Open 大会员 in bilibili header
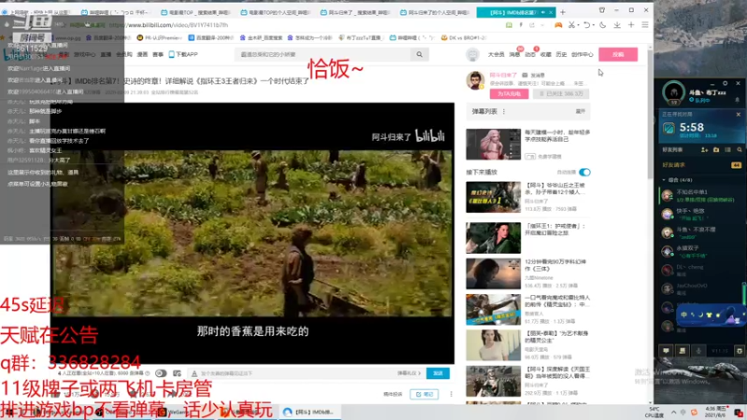The width and height of the screenshot is (747, 420). [496, 55]
